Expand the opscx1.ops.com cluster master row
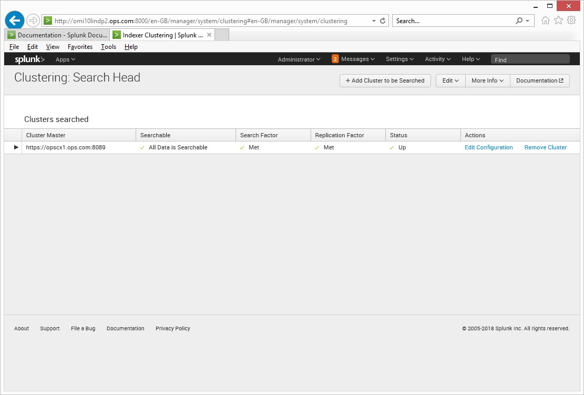The image size is (584, 395). 16,148
